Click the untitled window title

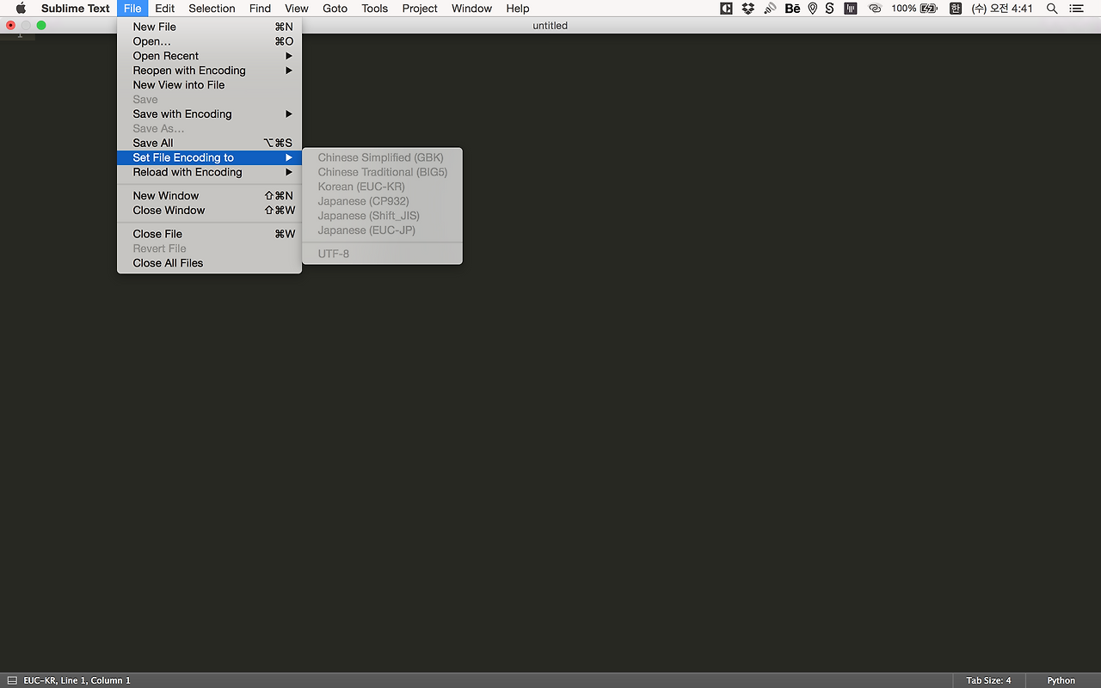point(550,26)
